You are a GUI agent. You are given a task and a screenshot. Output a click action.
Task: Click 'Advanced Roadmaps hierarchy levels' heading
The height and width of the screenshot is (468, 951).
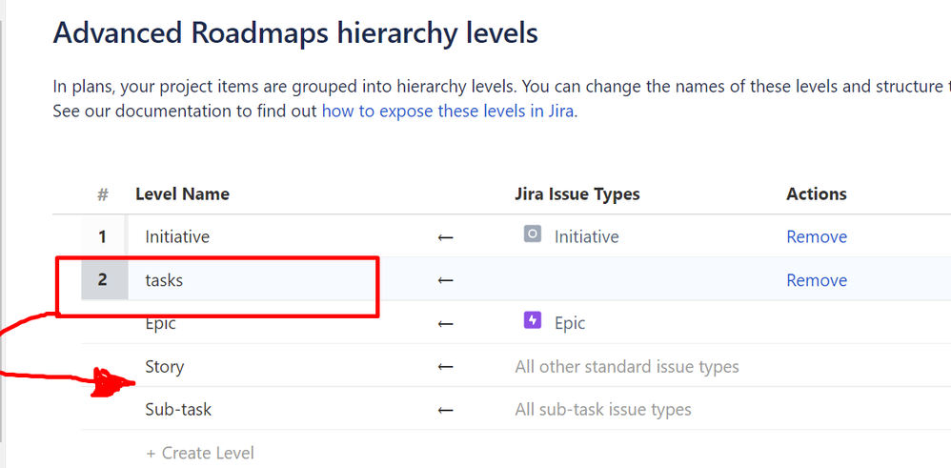pos(295,33)
